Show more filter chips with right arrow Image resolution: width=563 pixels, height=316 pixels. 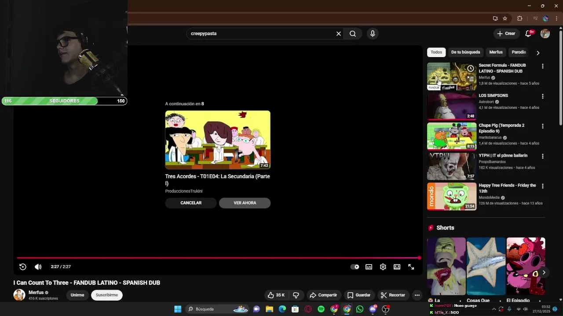pos(538,53)
